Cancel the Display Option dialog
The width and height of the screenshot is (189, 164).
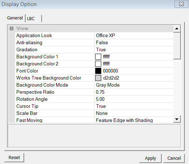pyautogui.click(x=174, y=158)
